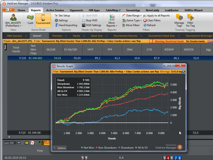Open the vertical Stats side panel tab
Screen dimensions: 213x160
[5, 47]
